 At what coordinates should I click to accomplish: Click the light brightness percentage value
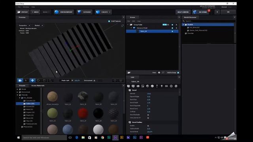coord(77,80)
